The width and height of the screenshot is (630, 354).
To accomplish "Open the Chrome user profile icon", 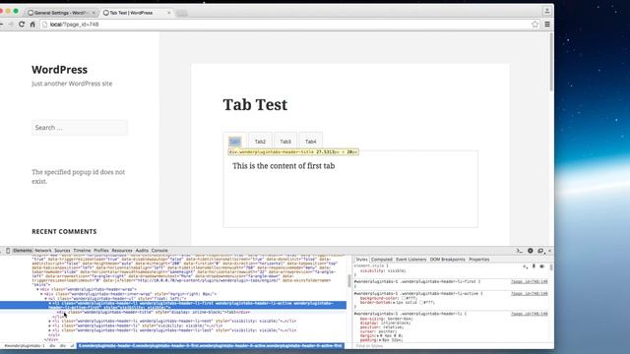I will [547, 11].
